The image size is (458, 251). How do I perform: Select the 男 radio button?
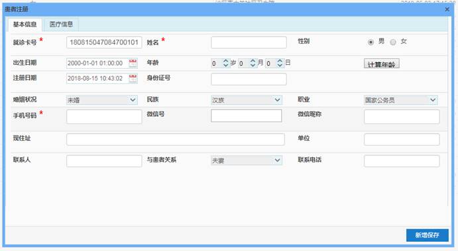click(x=371, y=42)
